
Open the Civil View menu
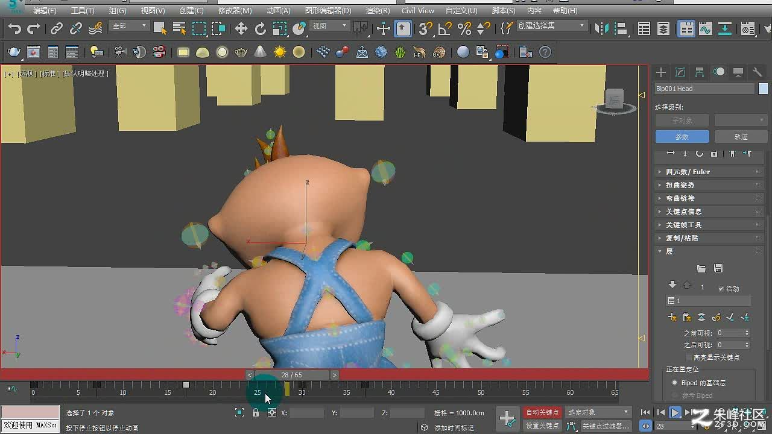point(417,11)
